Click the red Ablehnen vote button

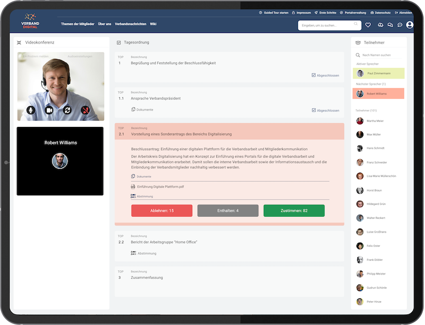161,211
